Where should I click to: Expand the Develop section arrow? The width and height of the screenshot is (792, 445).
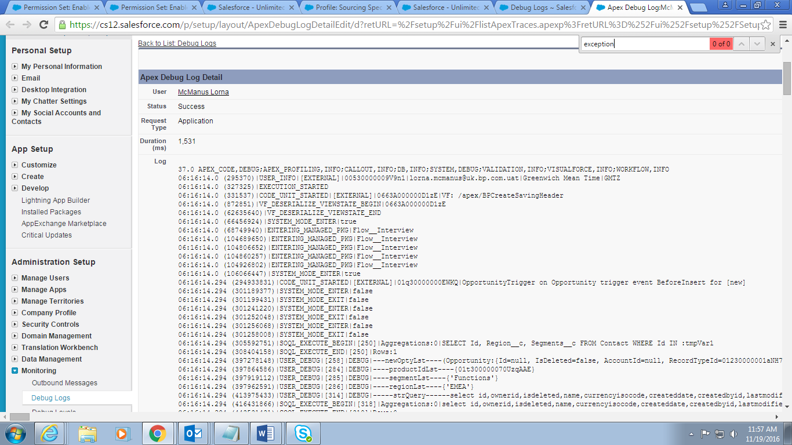tap(14, 188)
